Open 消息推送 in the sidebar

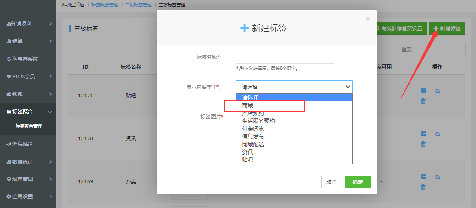point(28,144)
